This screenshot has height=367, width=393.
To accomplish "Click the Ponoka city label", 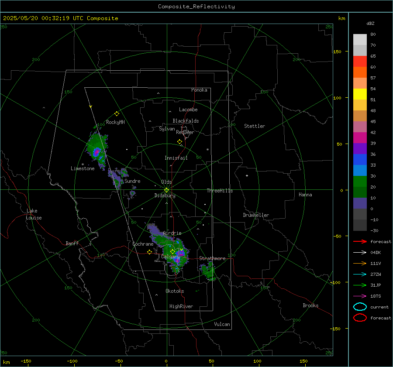I will [199, 90].
